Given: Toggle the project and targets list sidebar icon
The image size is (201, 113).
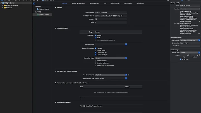Looking at the screenshot, I should [34, 3].
